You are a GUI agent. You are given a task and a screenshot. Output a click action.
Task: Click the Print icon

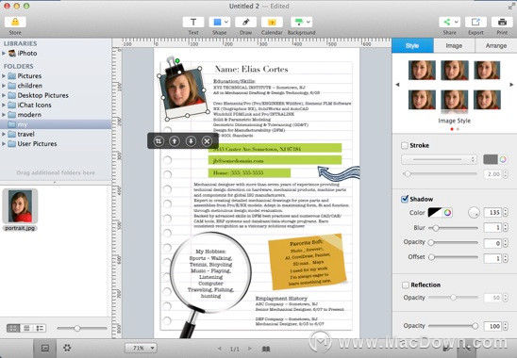click(x=502, y=22)
